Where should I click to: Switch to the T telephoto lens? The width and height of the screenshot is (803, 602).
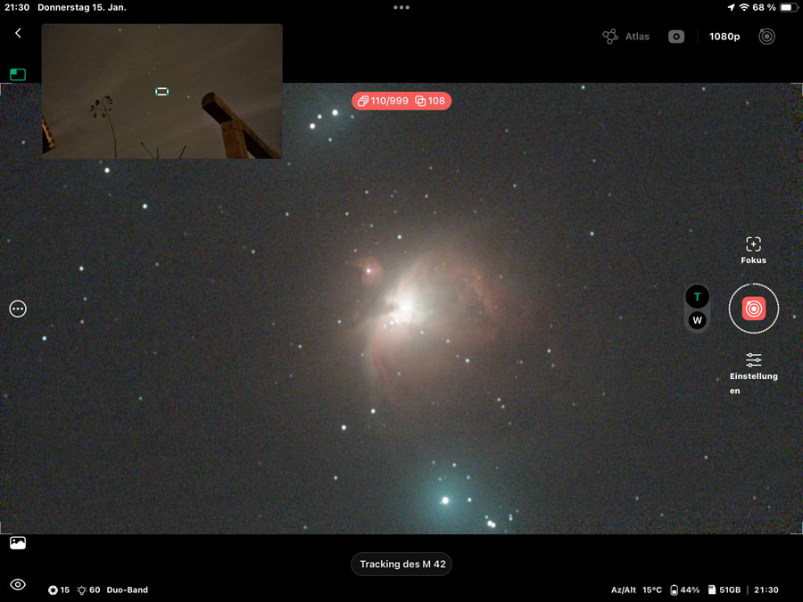click(x=697, y=297)
